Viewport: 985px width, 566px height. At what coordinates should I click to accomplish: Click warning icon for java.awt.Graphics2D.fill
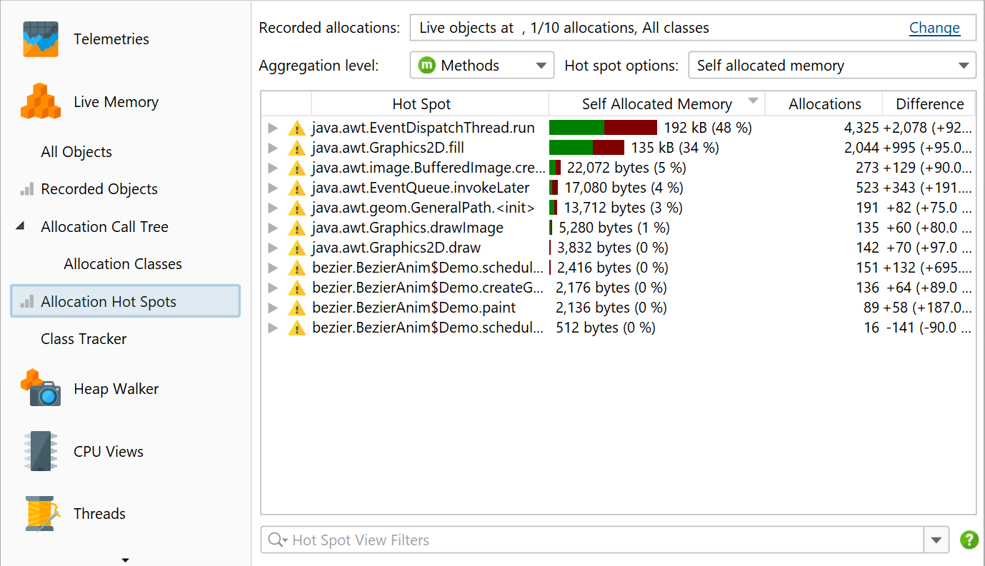[296, 148]
